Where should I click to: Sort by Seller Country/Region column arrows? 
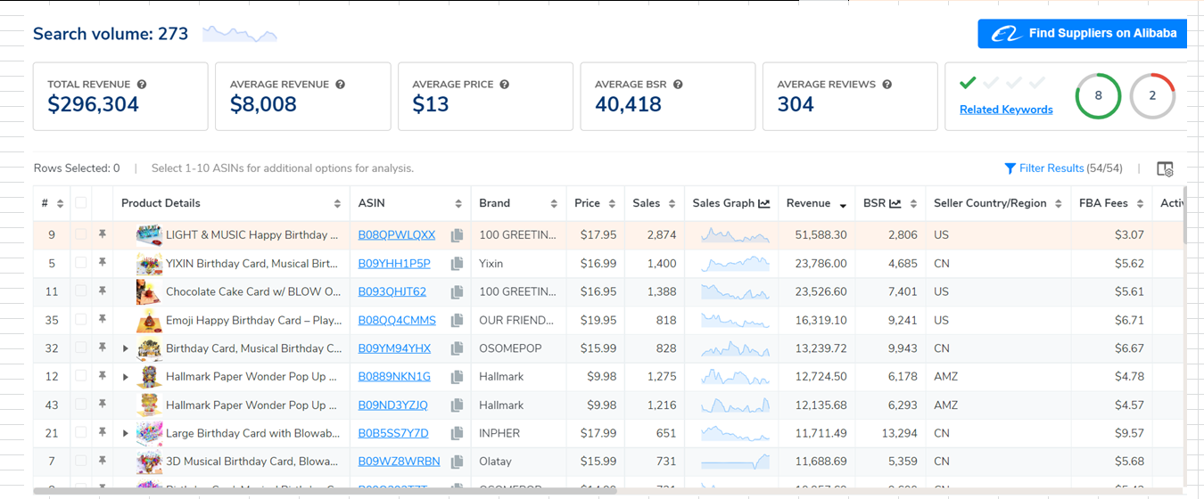pos(1059,204)
